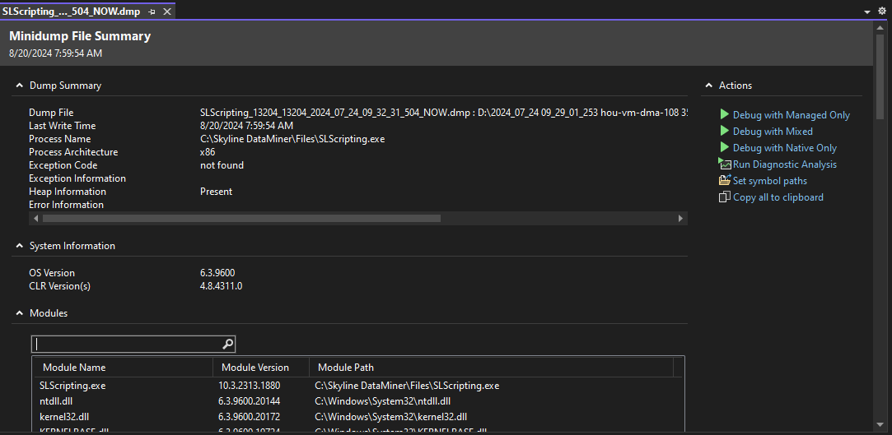Select the SLScripting_..._504_NOW.dmp document tab

tap(71, 12)
